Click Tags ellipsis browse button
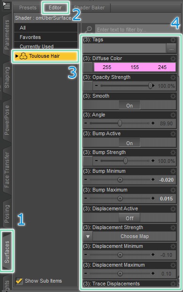 [171, 49]
